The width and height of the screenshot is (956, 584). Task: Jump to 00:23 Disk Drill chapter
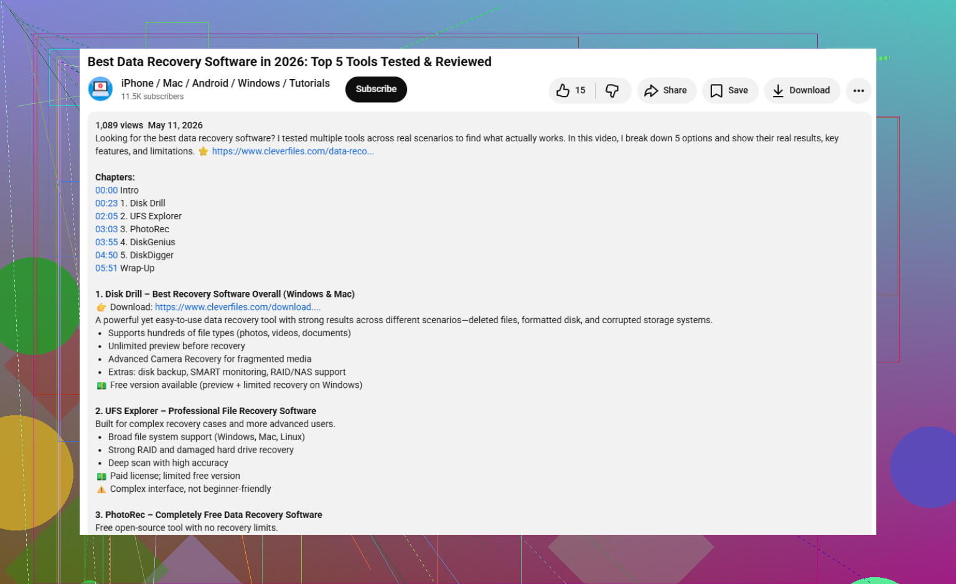[x=106, y=204]
